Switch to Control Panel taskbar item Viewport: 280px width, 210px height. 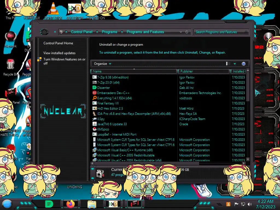[135, 204]
